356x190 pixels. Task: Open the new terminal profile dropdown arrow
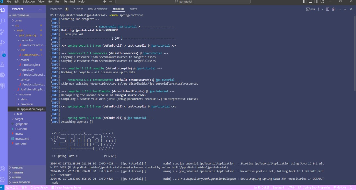(x=322, y=9)
